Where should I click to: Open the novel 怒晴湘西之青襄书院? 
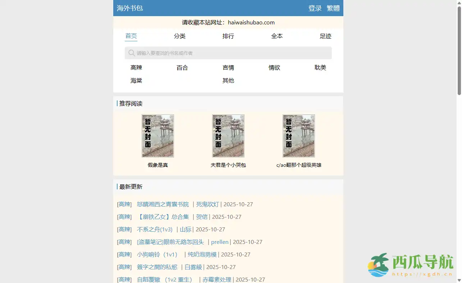[163, 204]
